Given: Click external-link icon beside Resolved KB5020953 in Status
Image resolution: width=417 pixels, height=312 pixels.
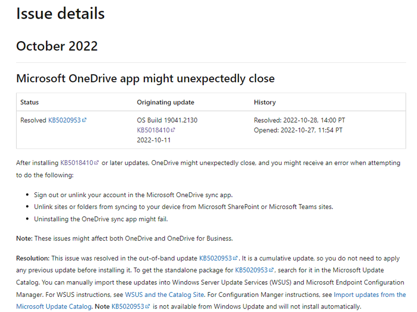Looking at the screenshot, I should pos(84,120).
